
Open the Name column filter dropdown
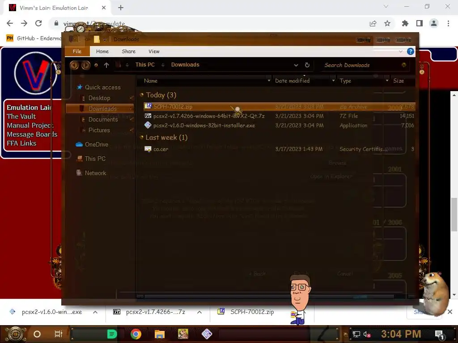269,80
